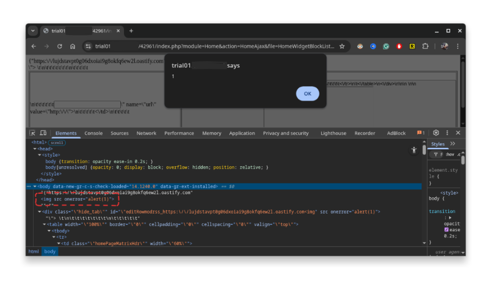Show the DevTools issues counter

pos(421,133)
